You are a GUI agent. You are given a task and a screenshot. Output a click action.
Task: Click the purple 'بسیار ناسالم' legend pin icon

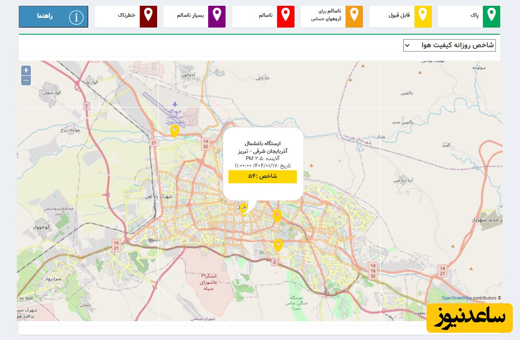[217, 16]
